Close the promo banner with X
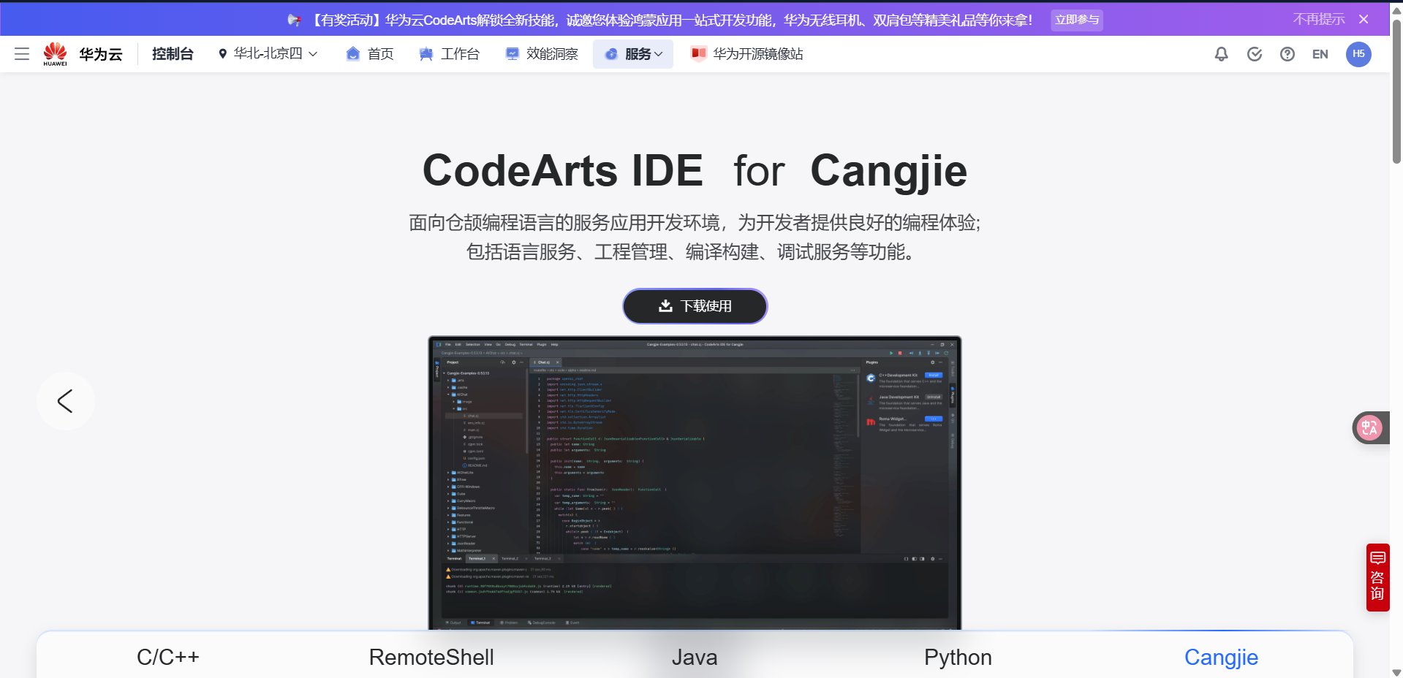The height and width of the screenshot is (678, 1403). [1364, 20]
